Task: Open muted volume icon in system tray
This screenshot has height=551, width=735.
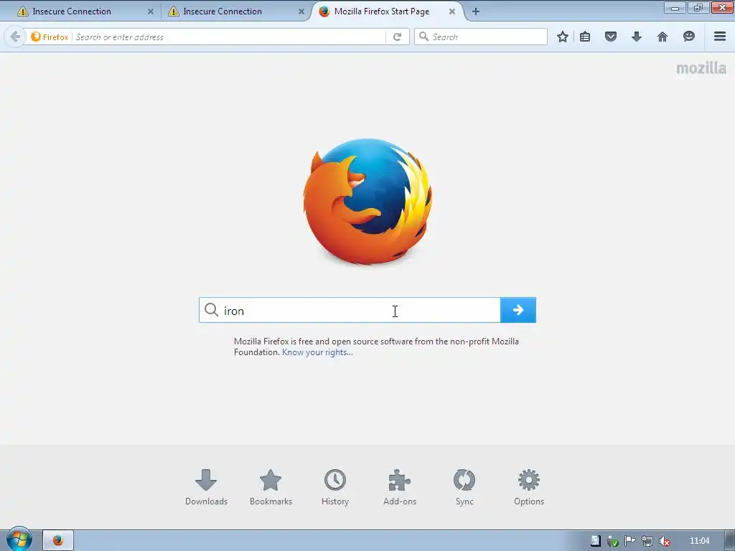Action: pos(664,541)
